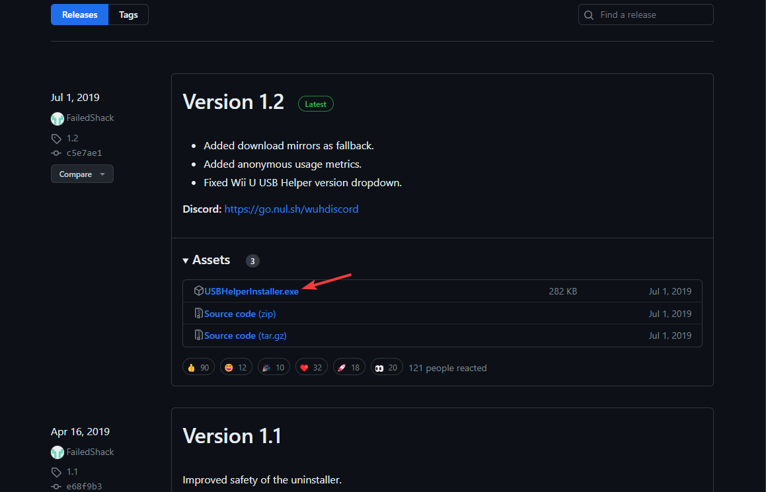React with eyes emoji (20)

pos(387,368)
